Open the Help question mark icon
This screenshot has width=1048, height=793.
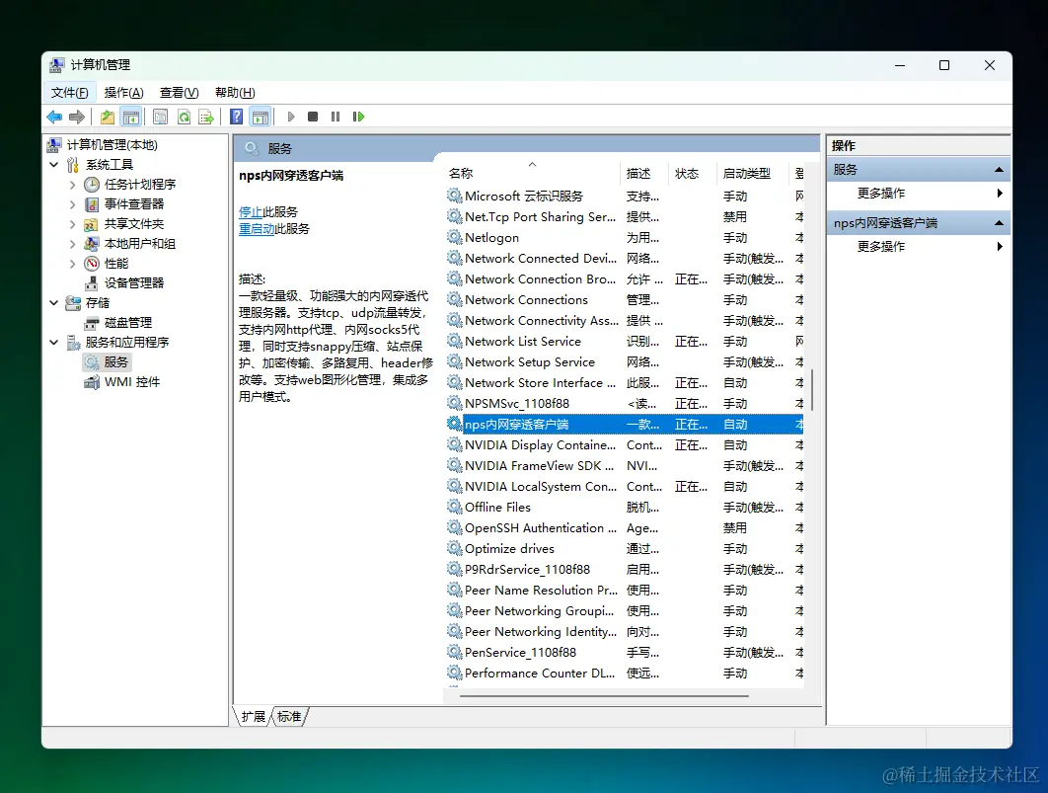pos(236,117)
